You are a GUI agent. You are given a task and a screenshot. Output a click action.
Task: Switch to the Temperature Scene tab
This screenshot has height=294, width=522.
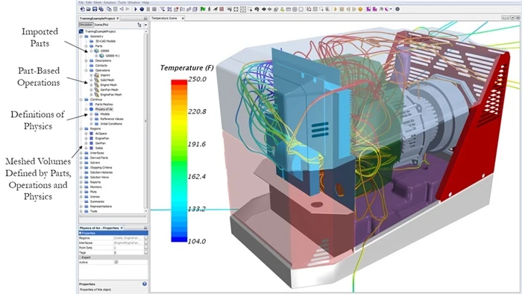click(165, 19)
